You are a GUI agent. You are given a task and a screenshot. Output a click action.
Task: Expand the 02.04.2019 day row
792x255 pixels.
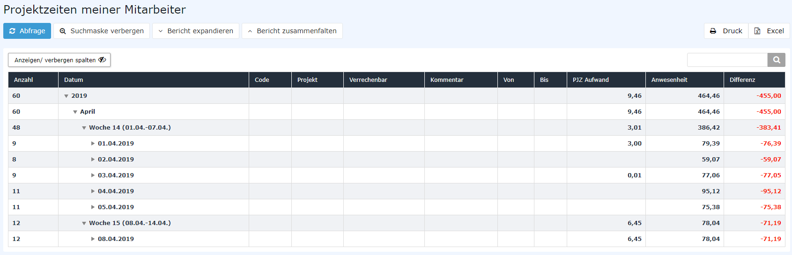93,160
